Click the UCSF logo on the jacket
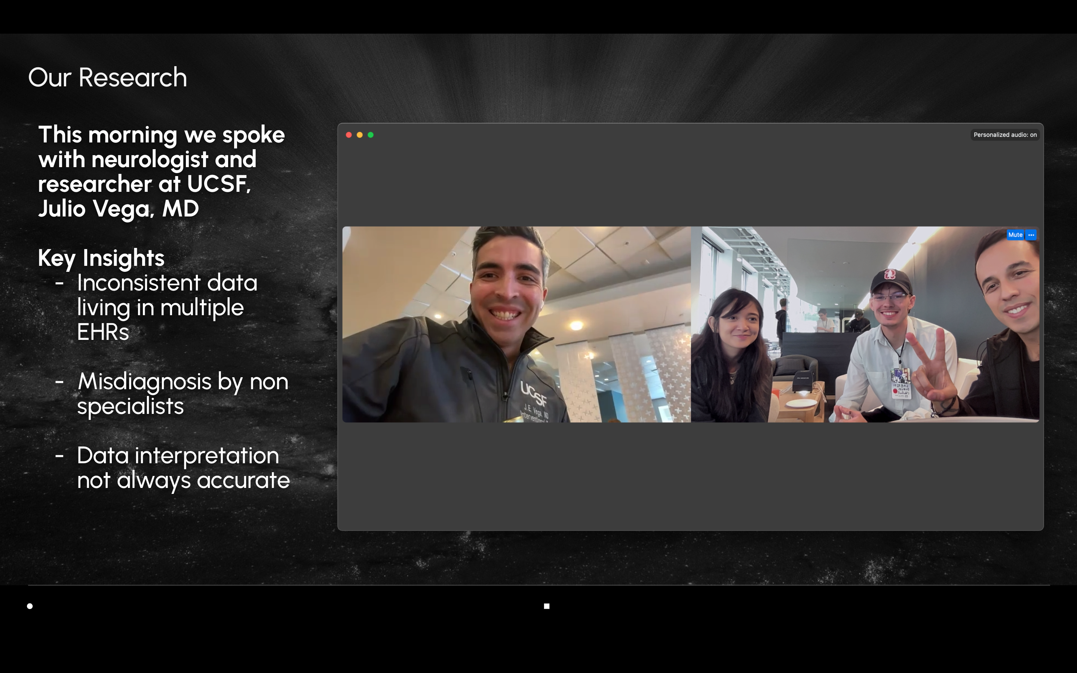This screenshot has height=673, width=1077. (534, 393)
